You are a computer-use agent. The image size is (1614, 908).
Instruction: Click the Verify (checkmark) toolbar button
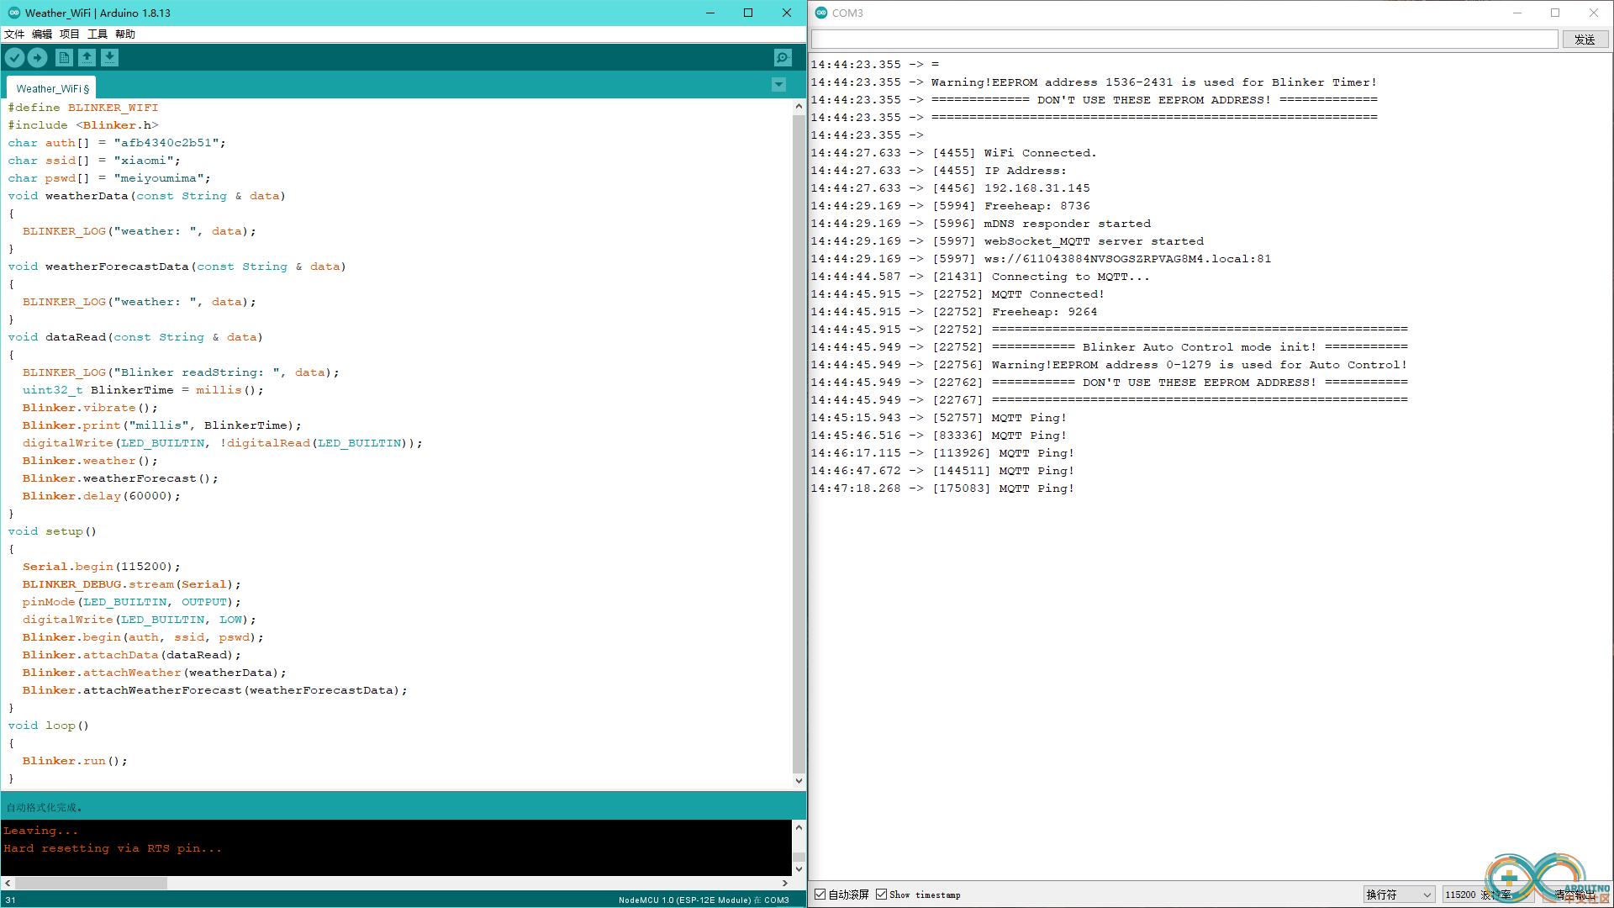tap(14, 57)
